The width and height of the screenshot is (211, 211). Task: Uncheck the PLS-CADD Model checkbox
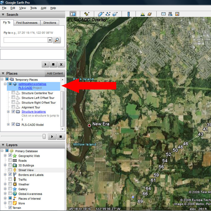click(x=13, y=124)
